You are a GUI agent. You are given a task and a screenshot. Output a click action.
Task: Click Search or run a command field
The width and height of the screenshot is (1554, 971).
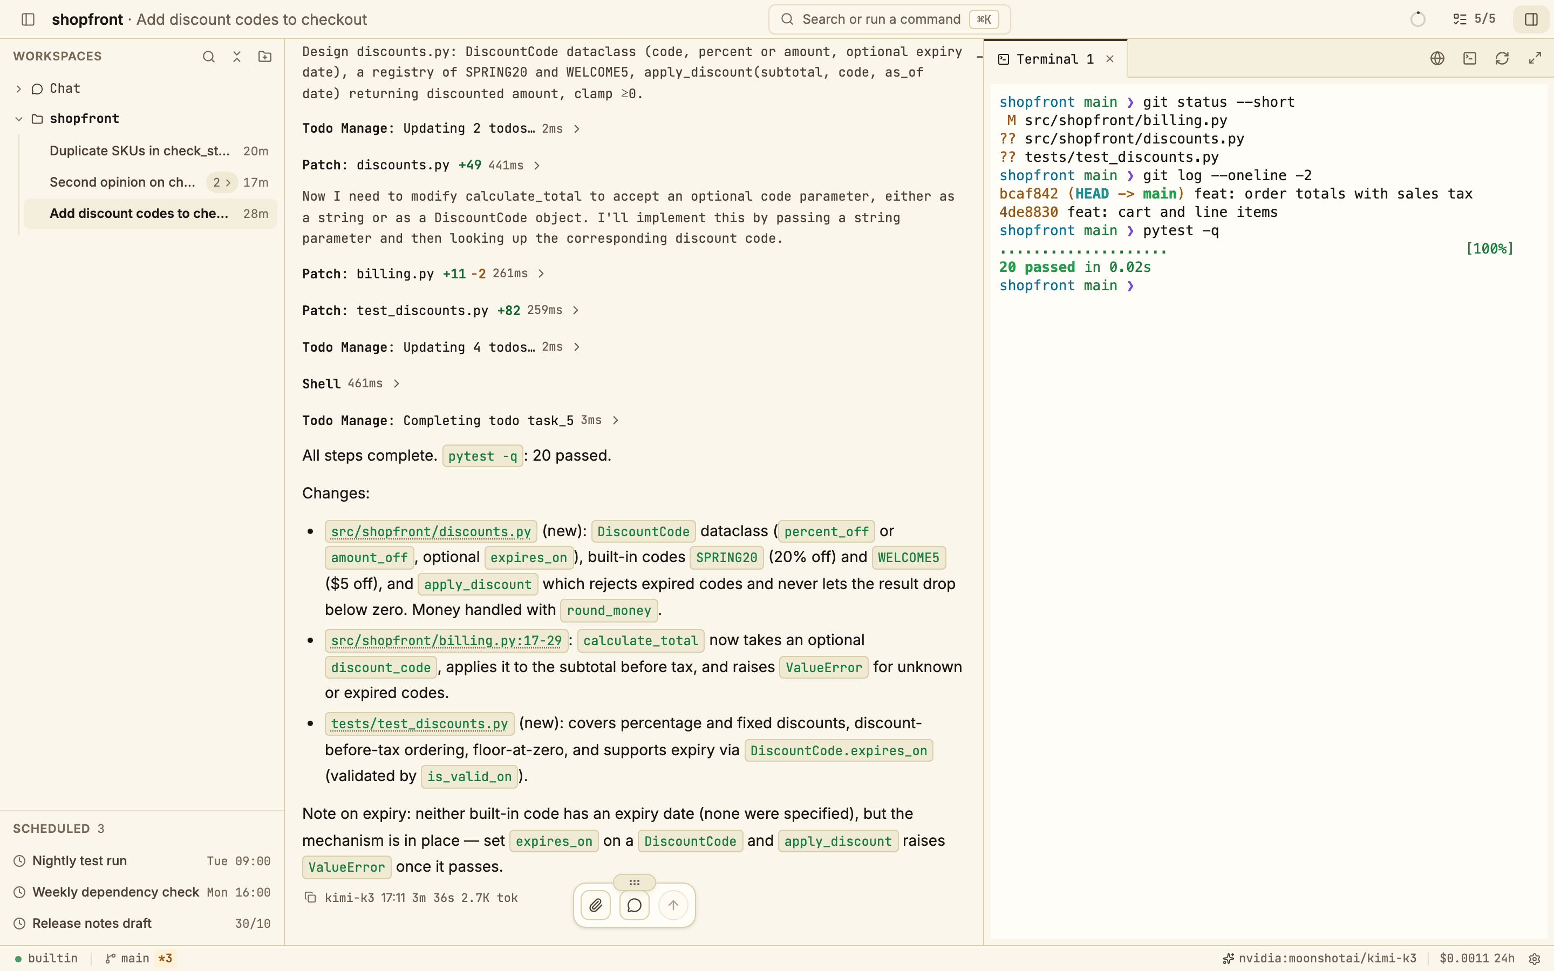pos(889,19)
